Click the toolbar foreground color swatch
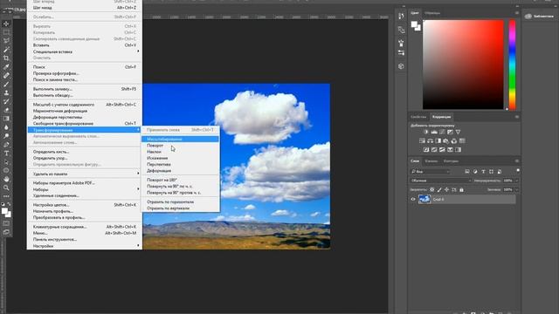The image size is (559, 314). 4,211
